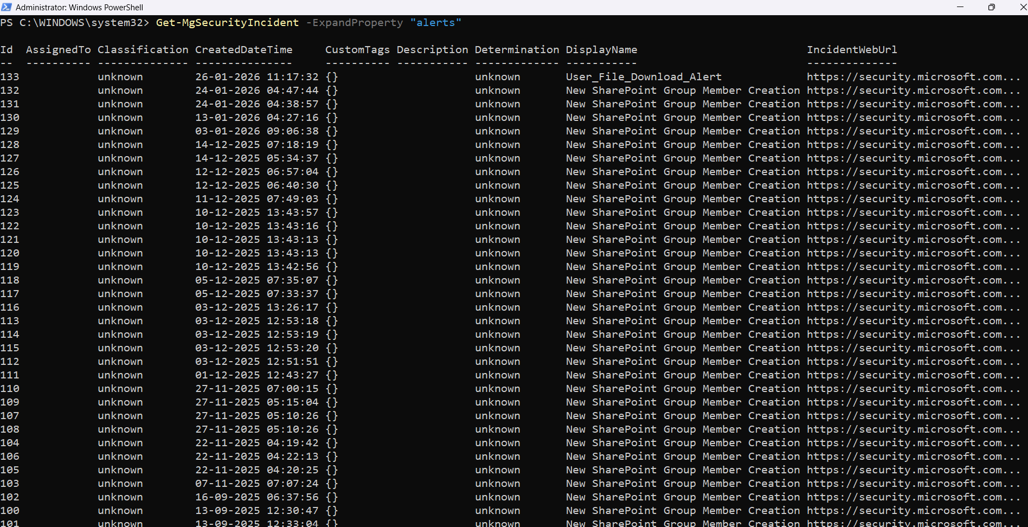Click the "alerts" argument string

(435, 23)
